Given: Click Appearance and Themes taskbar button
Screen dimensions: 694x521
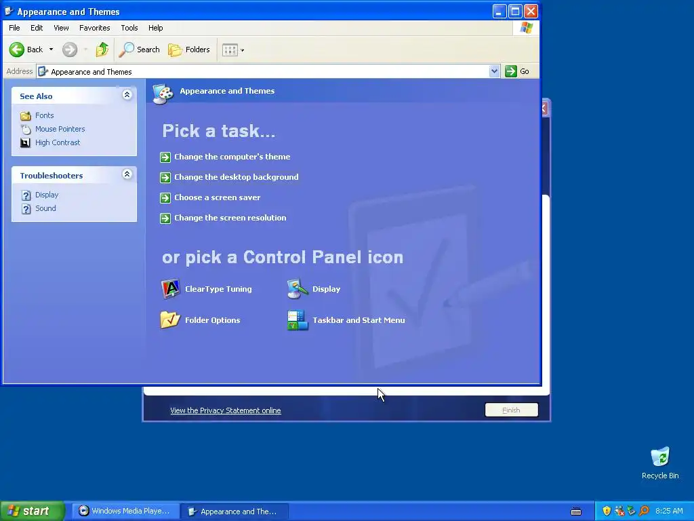Looking at the screenshot, I should pyautogui.click(x=235, y=512).
